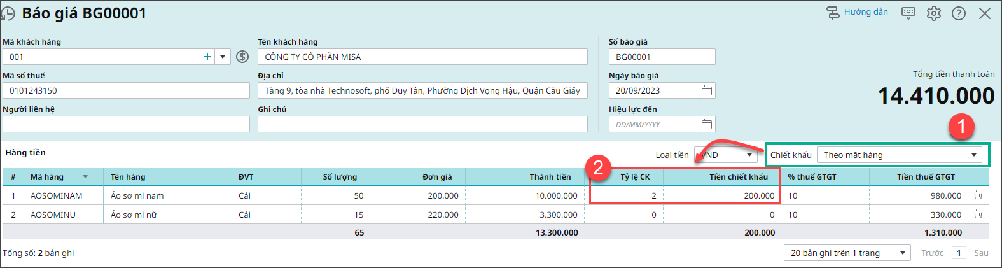
Task: Click the Thành tiền 10.000.000 cell
Action: (x=525, y=195)
